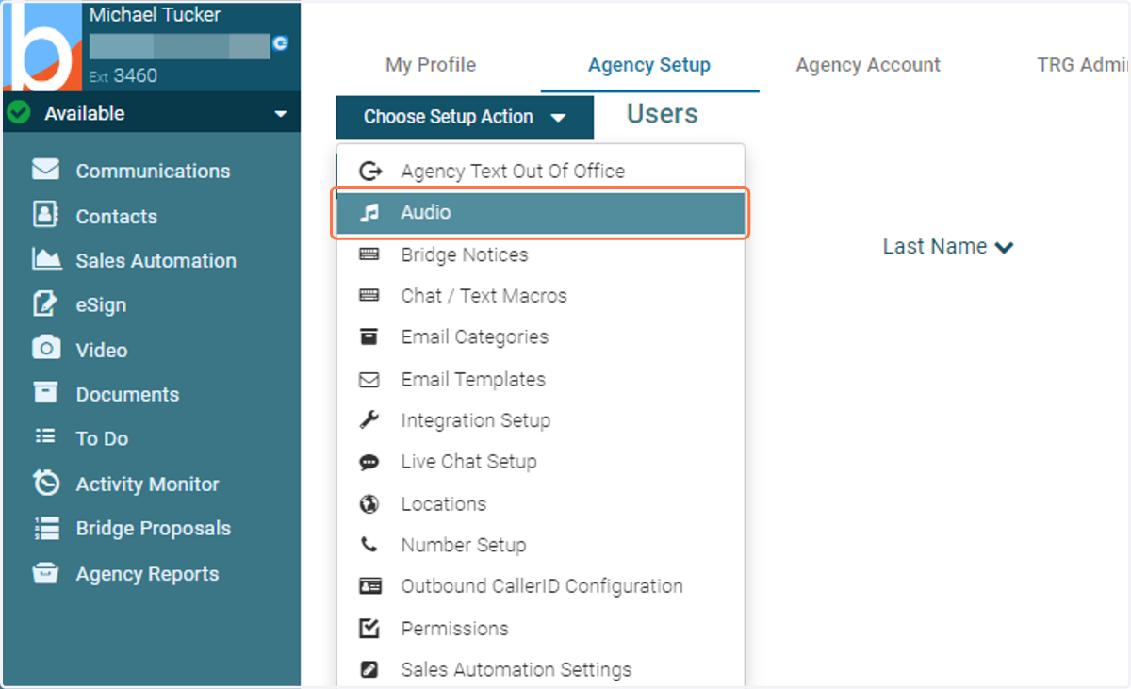Open Integration Setup menu entry
This screenshot has width=1131, height=689.
pyautogui.click(x=541, y=420)
